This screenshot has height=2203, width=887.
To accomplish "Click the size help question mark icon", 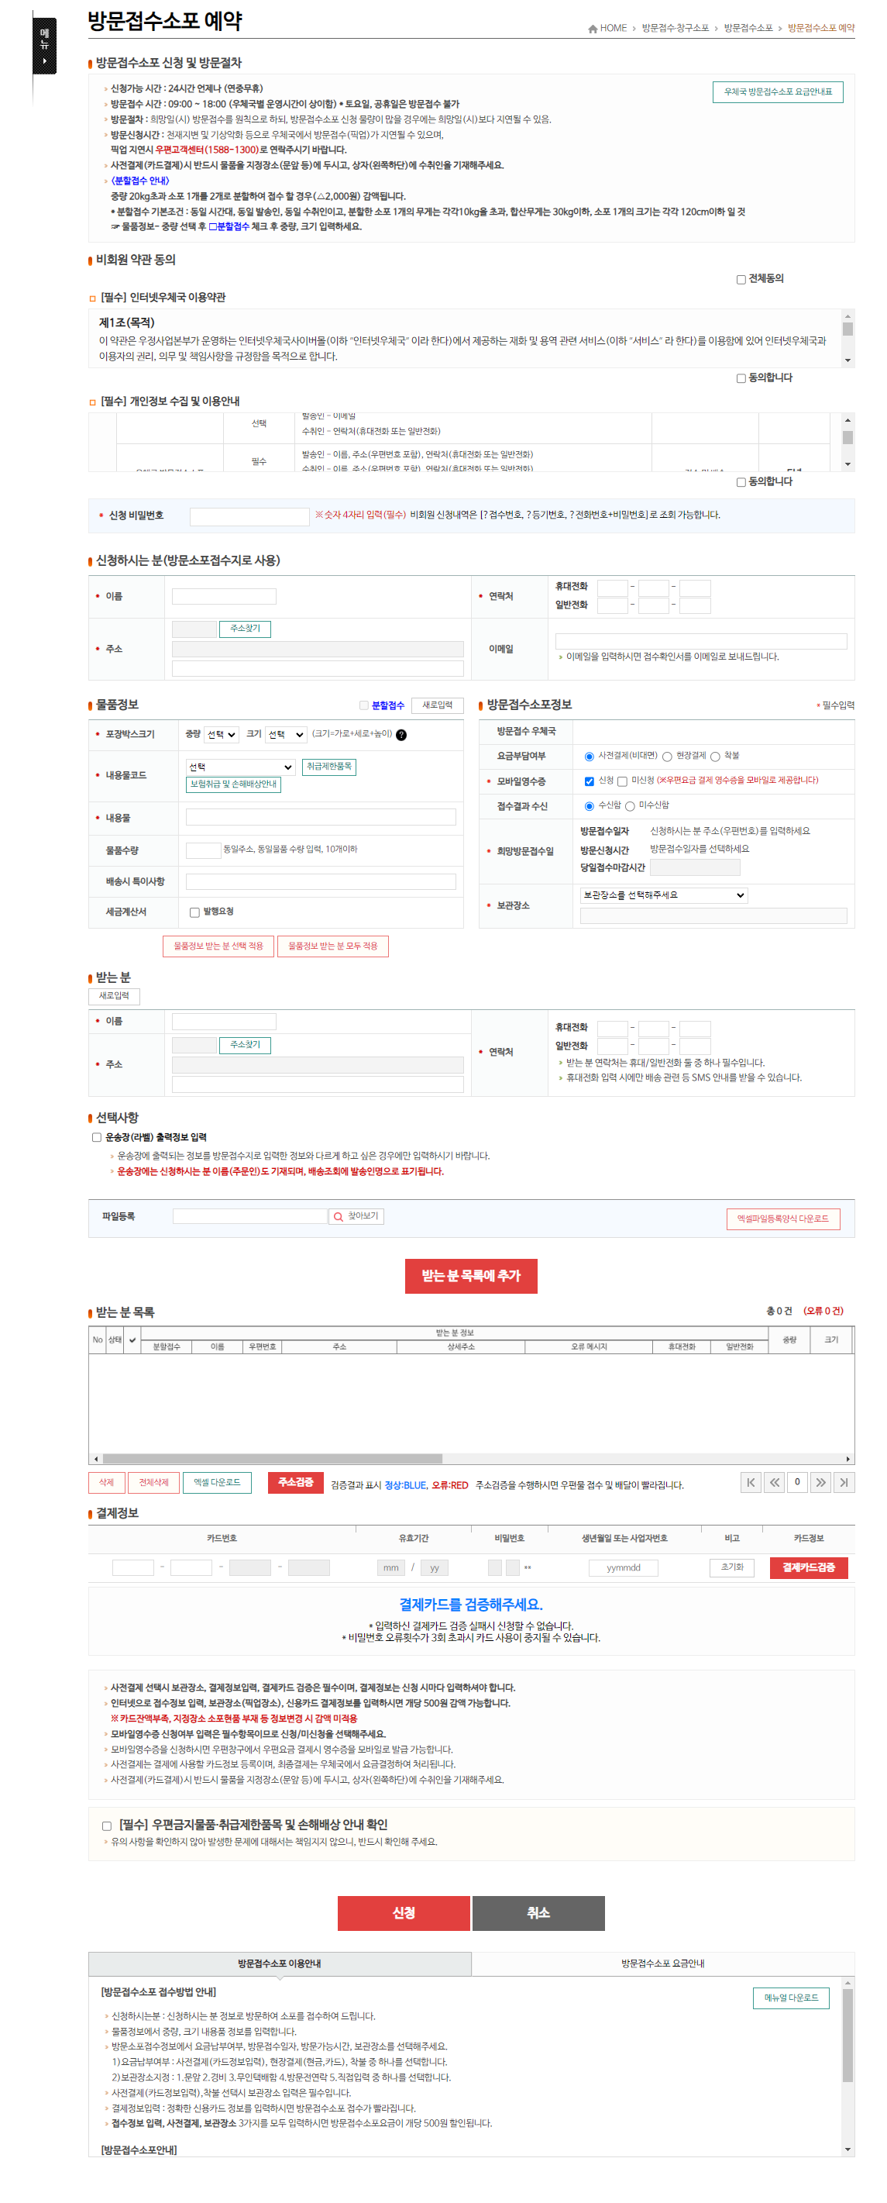I will click(401, 735).
